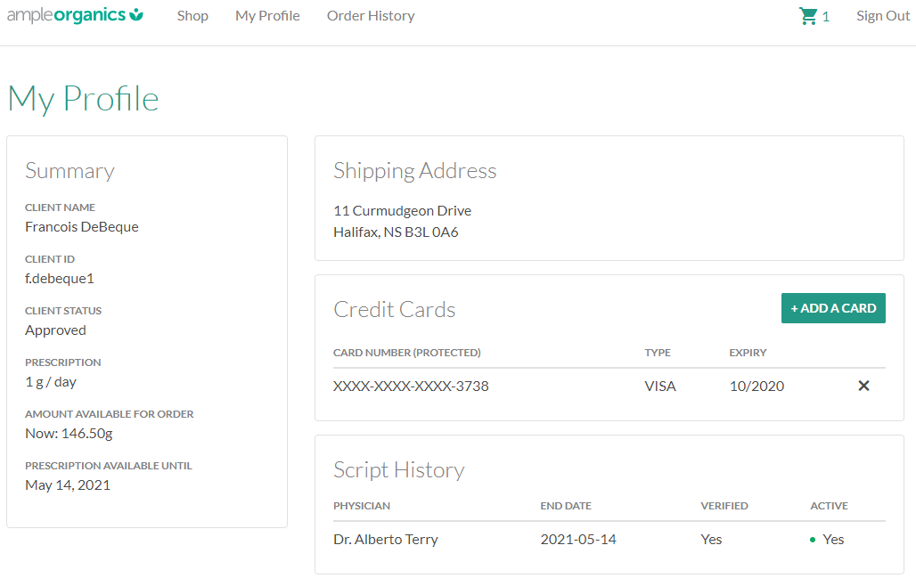Select physician Dr. Alberto Terry row

(x=386, y=540)
